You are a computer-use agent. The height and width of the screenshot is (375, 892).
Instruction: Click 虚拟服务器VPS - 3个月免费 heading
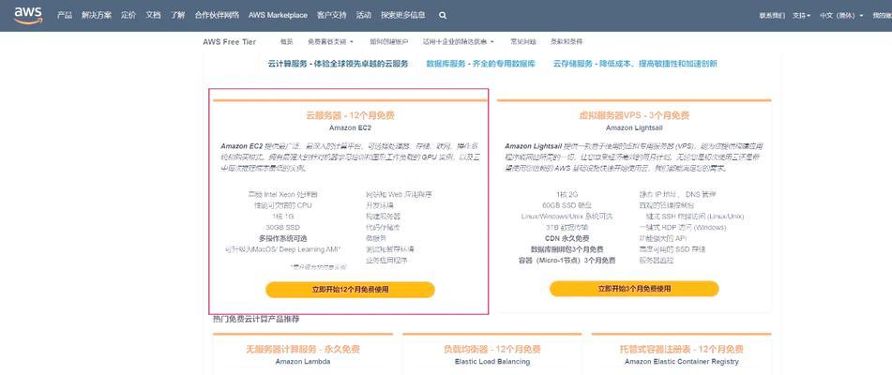point(634,116)
